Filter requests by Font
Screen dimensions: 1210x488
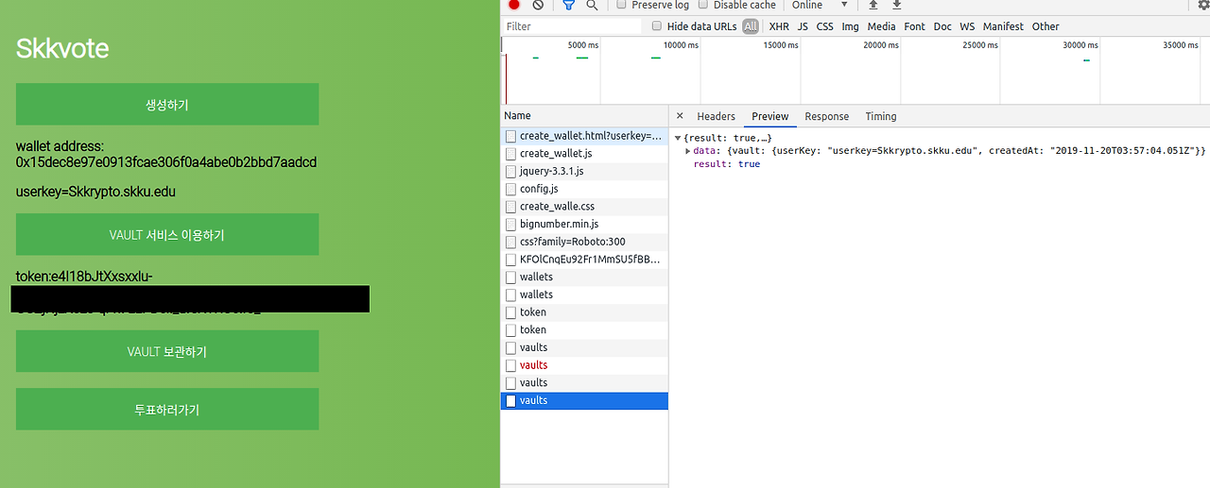[x=914, y=26]
